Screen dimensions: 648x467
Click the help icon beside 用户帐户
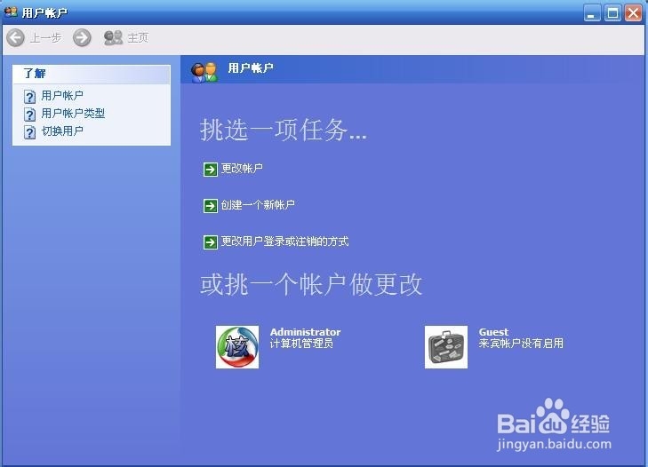click(29, 96)
